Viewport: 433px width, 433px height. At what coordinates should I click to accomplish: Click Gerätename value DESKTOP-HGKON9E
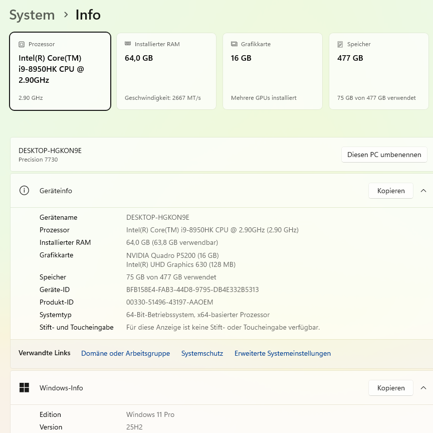[158, 217]
